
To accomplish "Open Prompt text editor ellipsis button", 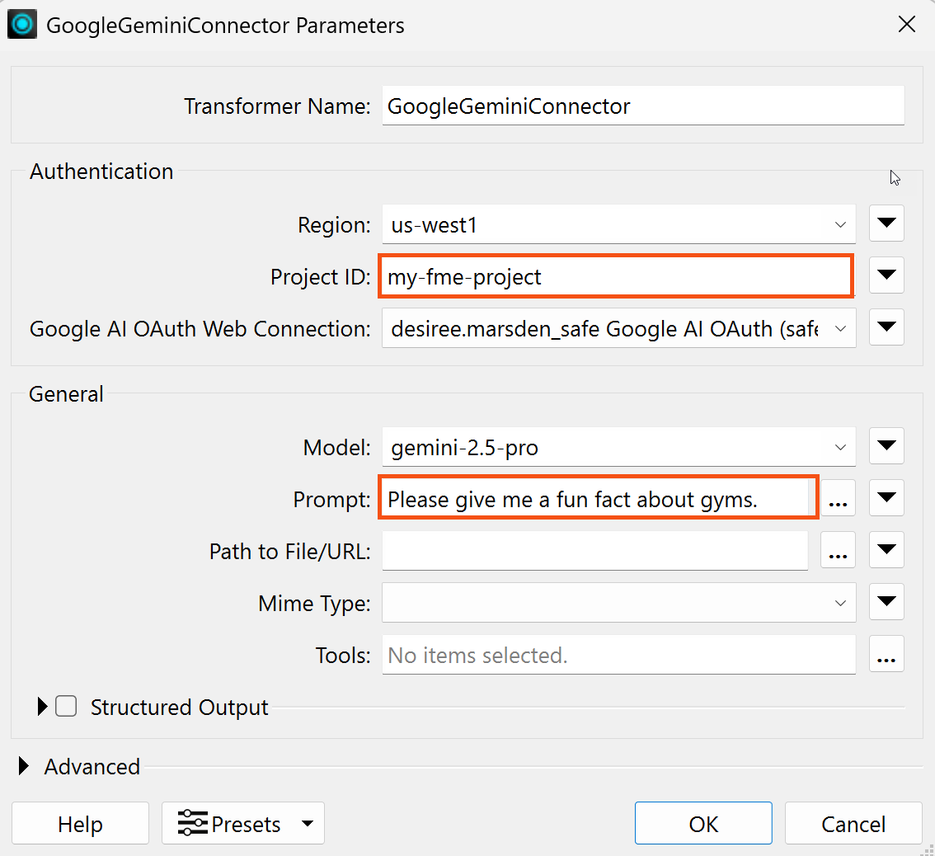I will [x=838, y=497].
